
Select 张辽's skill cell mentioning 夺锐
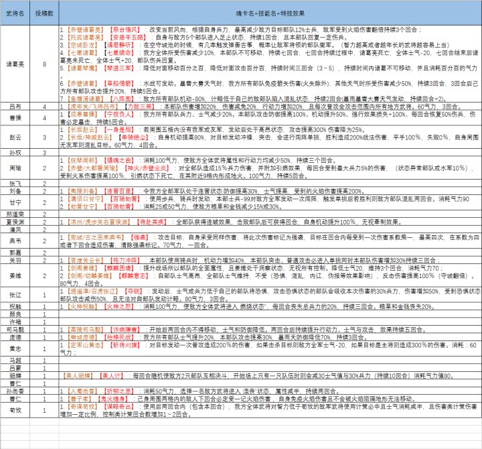(270, 295)
